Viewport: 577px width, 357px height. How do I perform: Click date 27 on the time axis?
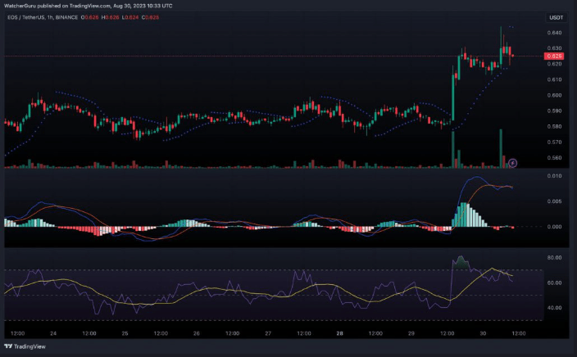(x=268, y=333)
